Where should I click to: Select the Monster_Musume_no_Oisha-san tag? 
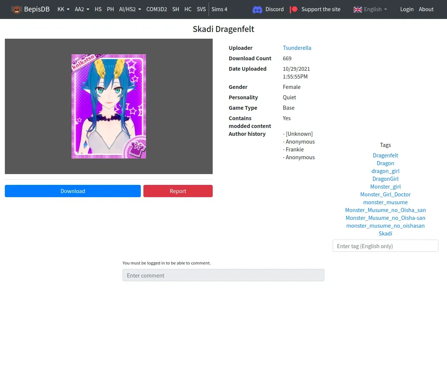[x=386, y=218]
